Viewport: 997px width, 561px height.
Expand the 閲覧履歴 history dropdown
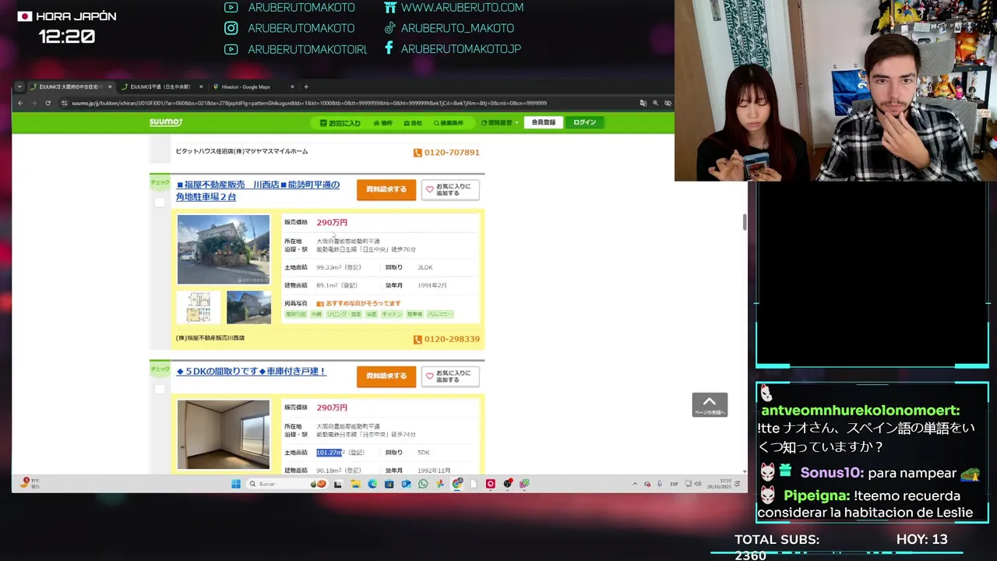click(x=499, y=123)
